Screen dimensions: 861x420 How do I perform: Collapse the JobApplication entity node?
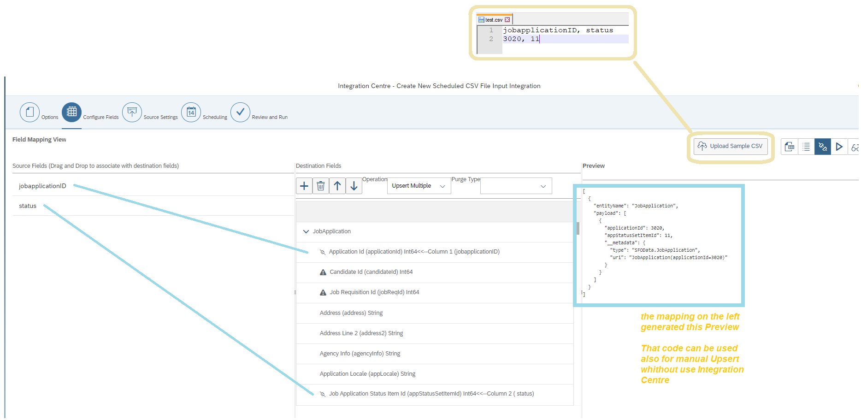pos(306,231)
